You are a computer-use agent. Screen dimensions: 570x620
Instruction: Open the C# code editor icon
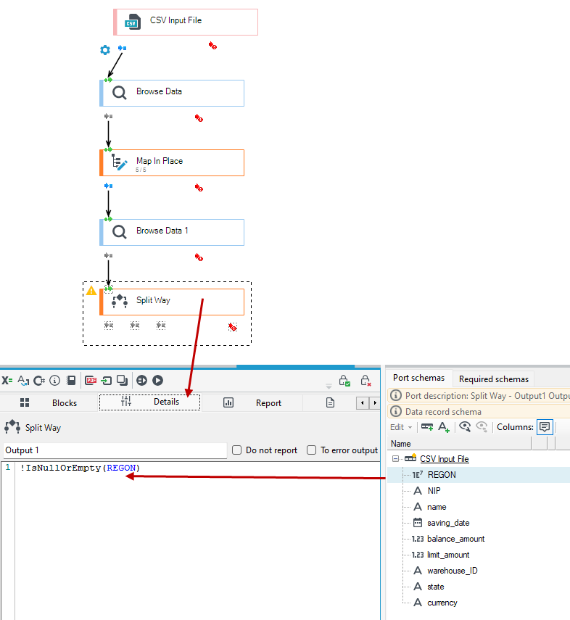[39, 381]
